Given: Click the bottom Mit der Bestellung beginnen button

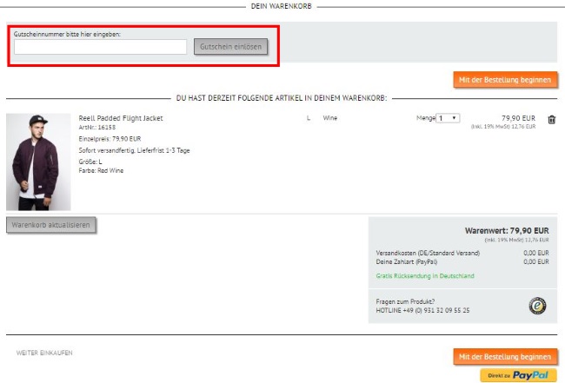Looking at the screenshot, I should [505, 357].
